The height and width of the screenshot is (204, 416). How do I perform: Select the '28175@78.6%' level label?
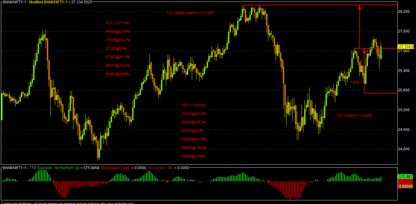coord(118,65)
